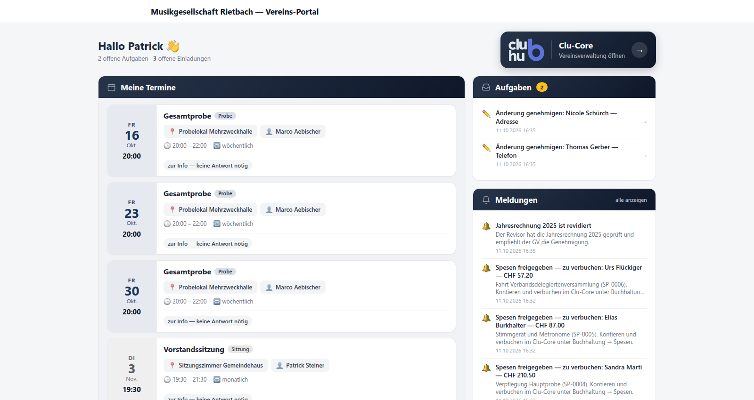754x400 pixels.
Task: Click 19:30 – 21:30 time on Vorstandssitzung
Action: click(189, 380)
